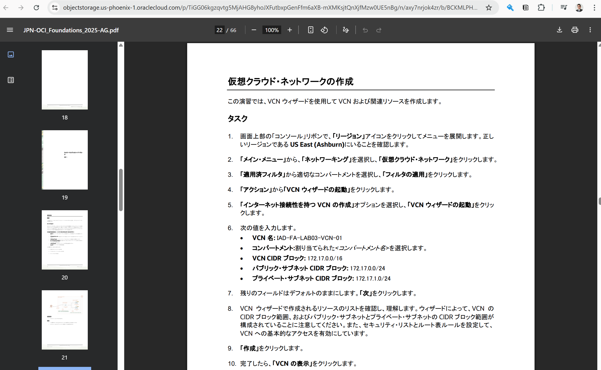
Task: Click private subnet CIDR 172.17.1.0/24
Action: (373, 278)
